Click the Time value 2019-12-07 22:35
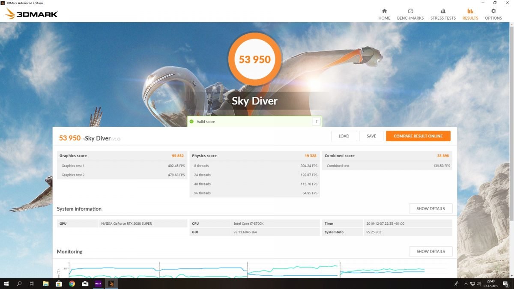514x289 pixels. point(385,223)
